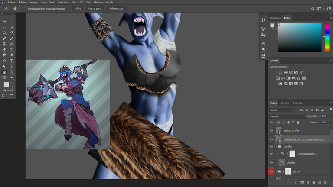Add a Photo Filter adjustment
333x187 pixels.
pyautogui.click(x=294, y=78)
